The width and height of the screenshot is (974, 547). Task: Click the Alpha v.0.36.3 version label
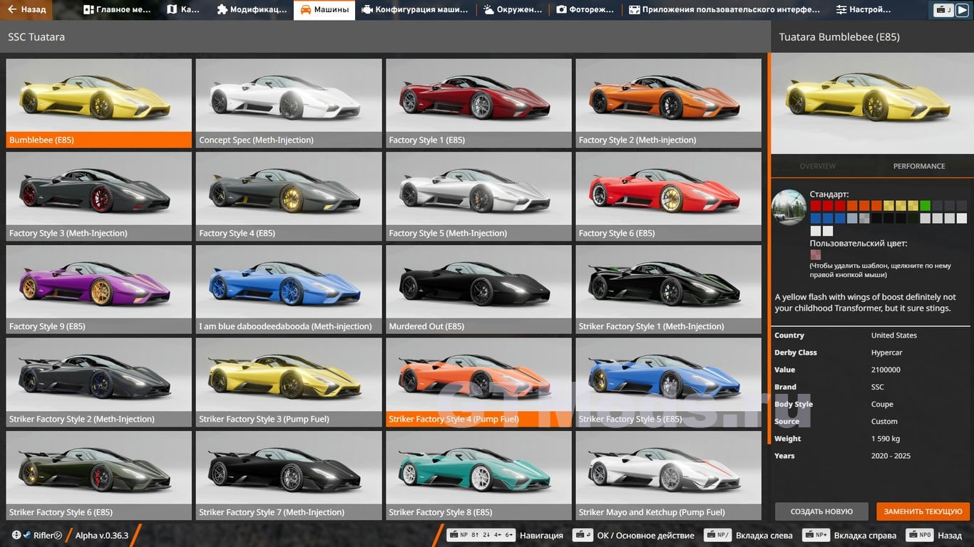click(102, 535)
